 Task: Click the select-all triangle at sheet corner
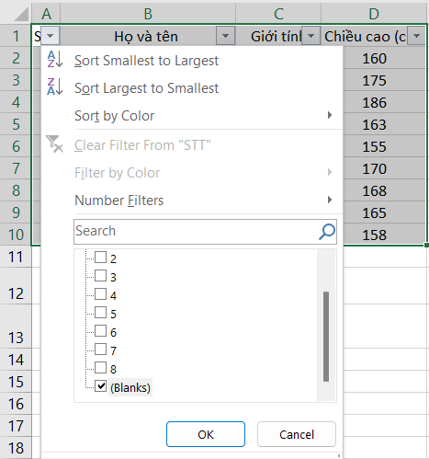point(21,14)
